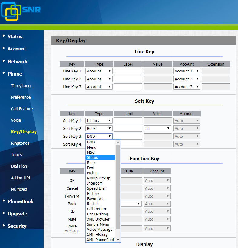Open the Dial Plan page
The height and width of the screenshot is (248, 238).
point(19,166)
